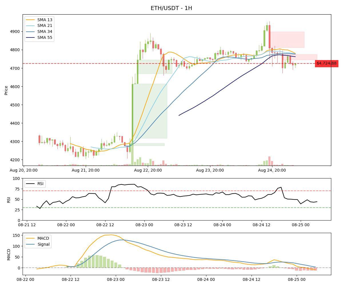Click the Signal legend entry
Image resolution: width=343 pixels, height=286 pixels.
[x=37, y=244]
